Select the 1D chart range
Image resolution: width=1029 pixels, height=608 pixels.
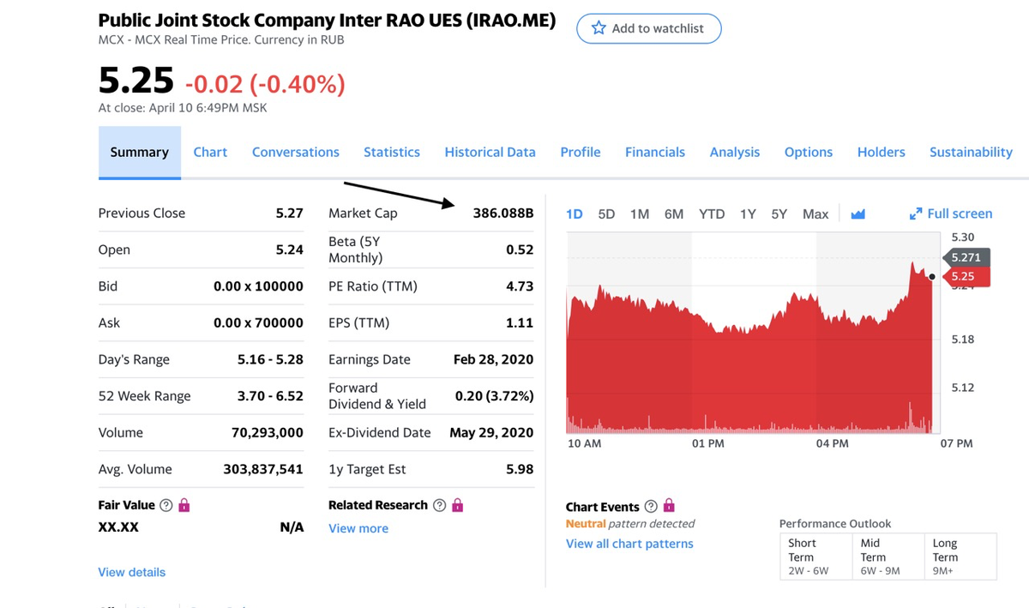pyautogui.click(x=575, y=214)
